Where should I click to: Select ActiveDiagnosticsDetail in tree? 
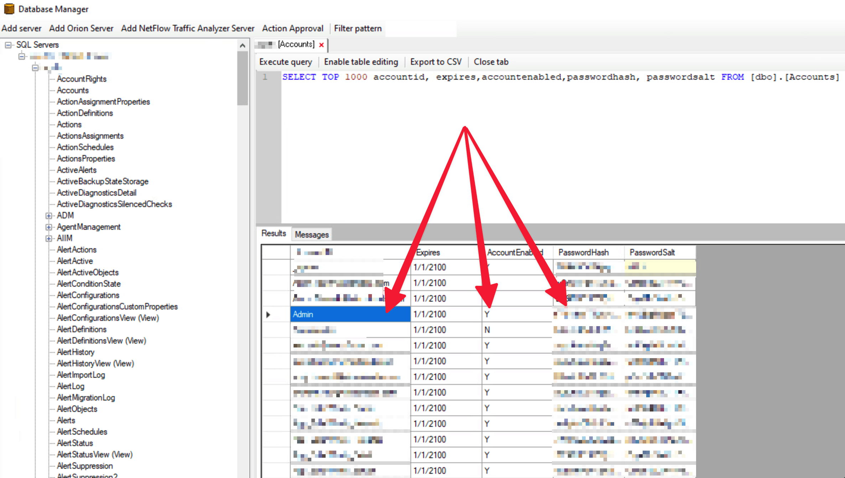(x=97, y=193)
